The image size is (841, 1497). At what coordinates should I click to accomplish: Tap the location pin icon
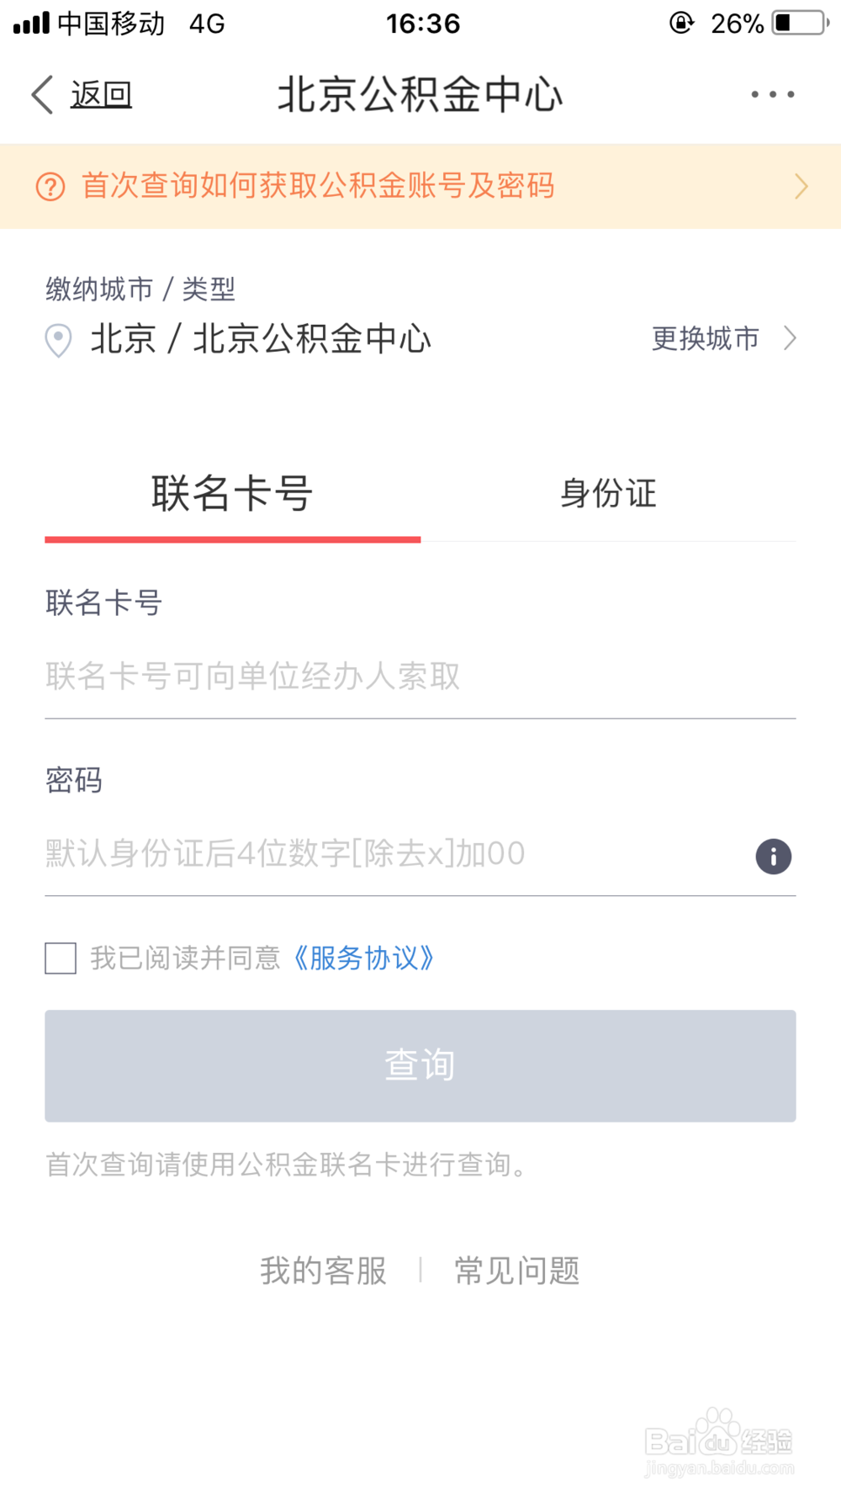click(x=58, y=340)
